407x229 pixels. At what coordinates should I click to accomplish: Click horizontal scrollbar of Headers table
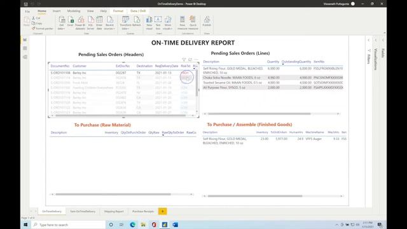[120, 115]
